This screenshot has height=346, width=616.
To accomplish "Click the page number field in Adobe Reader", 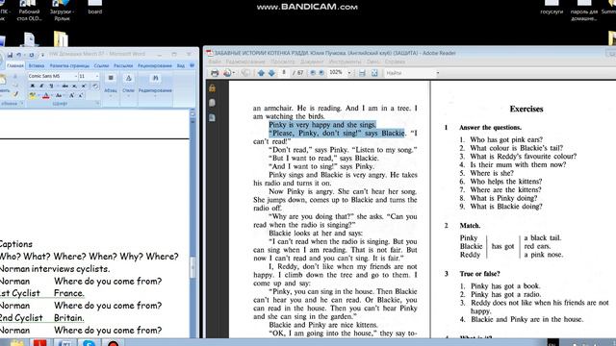I will tap(284, 73).
